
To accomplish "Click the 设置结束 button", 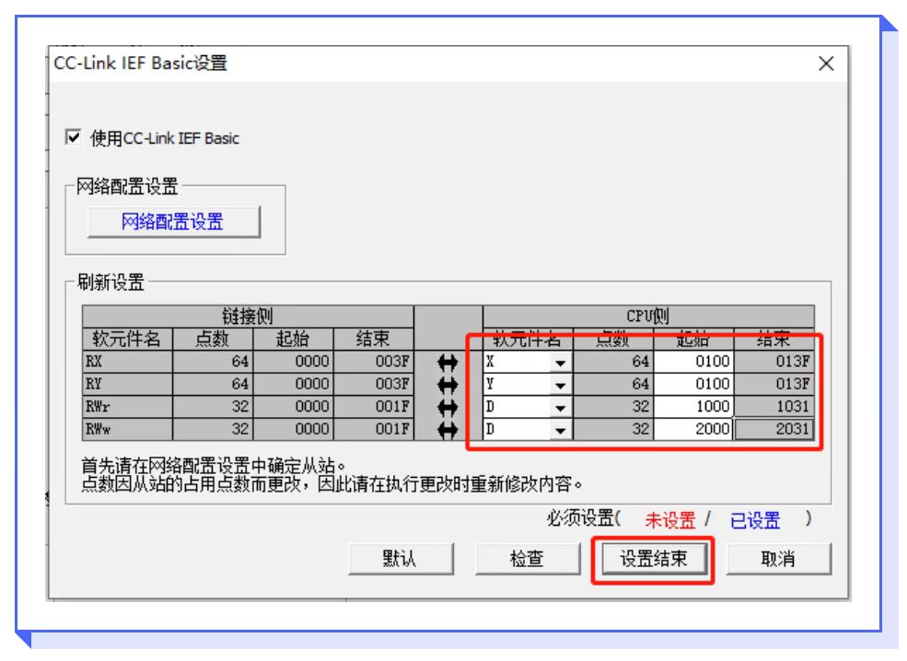I will 654,559.
